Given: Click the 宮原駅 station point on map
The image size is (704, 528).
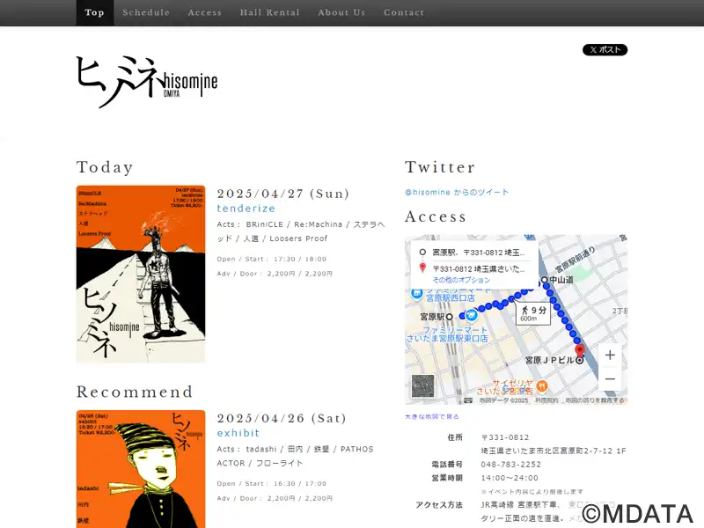Looking at the screenshot, I should click(449, 317).
